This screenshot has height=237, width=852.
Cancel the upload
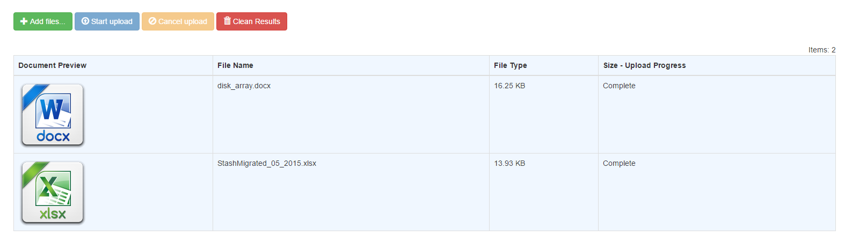coord(178,21)
